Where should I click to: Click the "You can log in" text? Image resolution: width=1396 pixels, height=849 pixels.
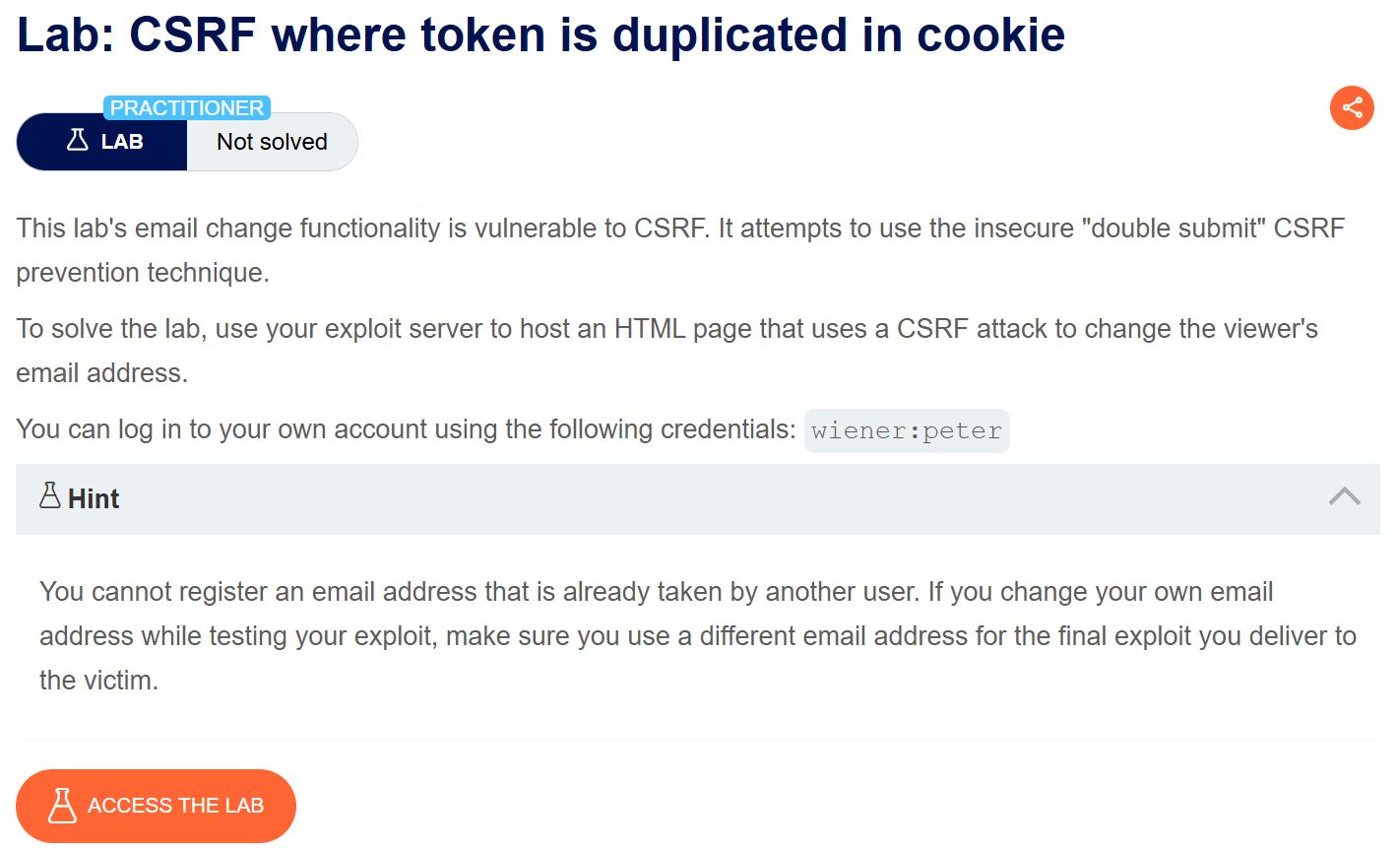98,429
